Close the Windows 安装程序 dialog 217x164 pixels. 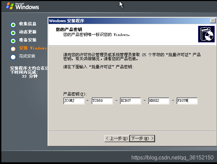coord(213,21)
